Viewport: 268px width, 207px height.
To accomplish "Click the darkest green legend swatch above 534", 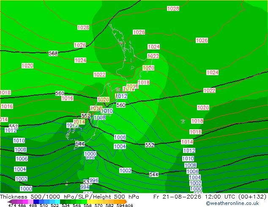I will pyautogui.click(x=63, y=202).
